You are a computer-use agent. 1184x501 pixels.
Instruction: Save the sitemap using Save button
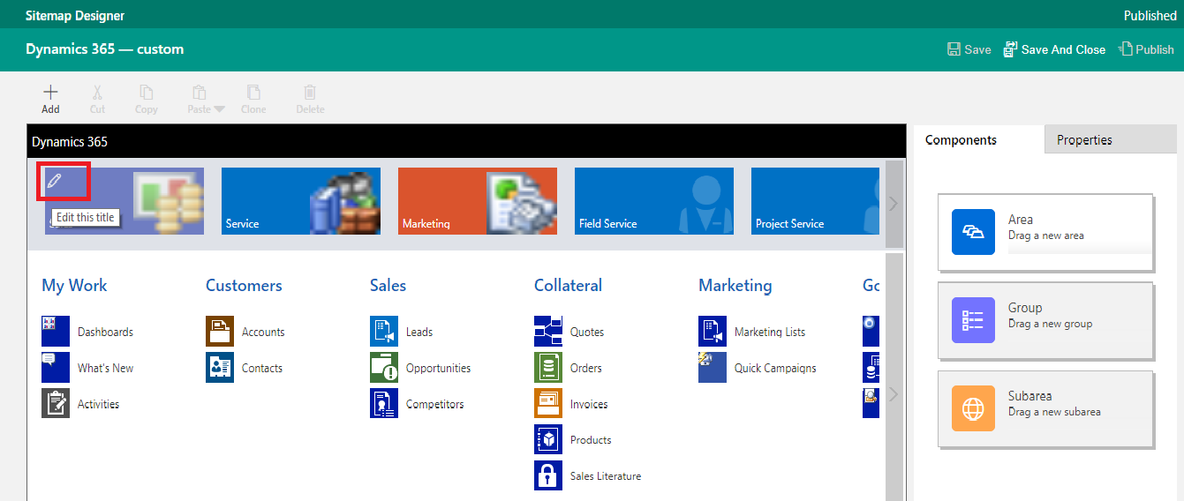click(x=969, y=49)
